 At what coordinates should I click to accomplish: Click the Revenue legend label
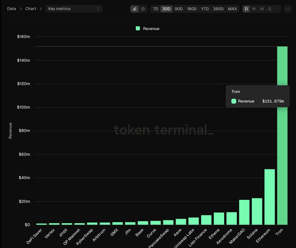tap(151, 29)
